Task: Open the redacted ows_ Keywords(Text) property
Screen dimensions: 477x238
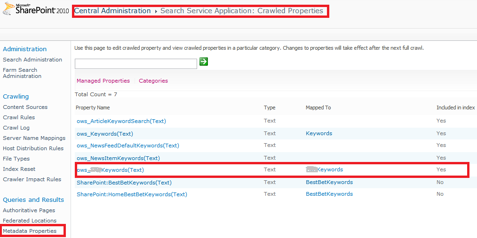Action: [110, 170]
